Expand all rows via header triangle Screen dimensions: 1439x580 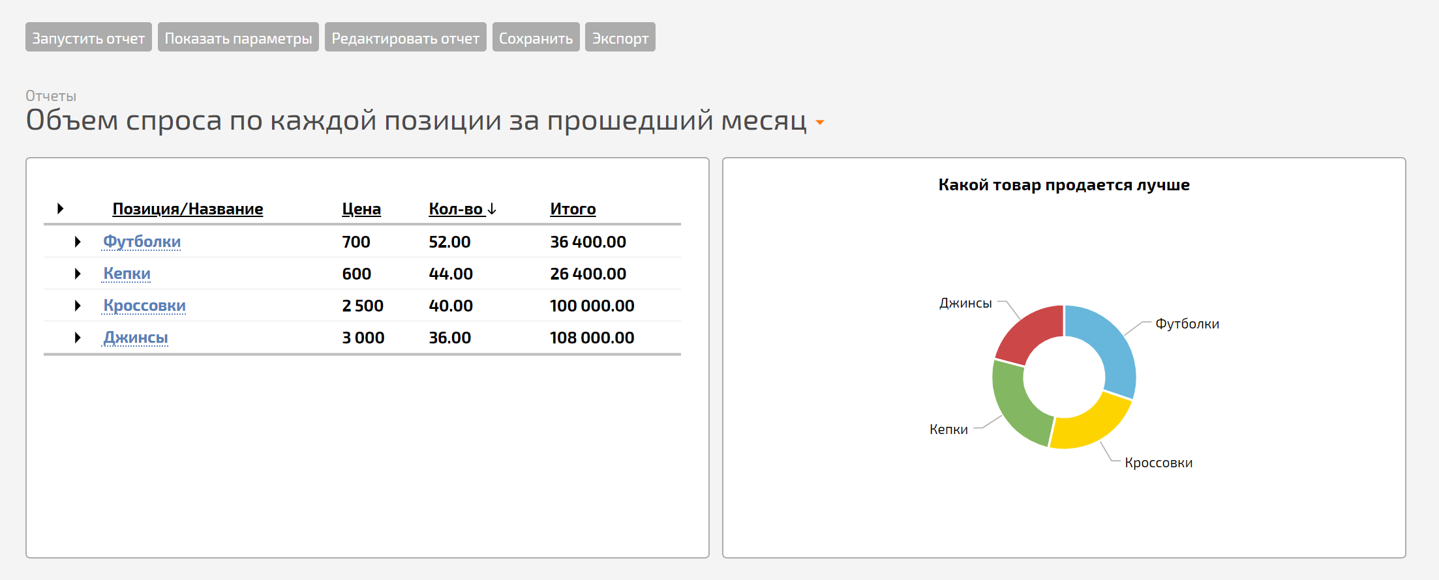pyautogui.click(x=61, y=209)
